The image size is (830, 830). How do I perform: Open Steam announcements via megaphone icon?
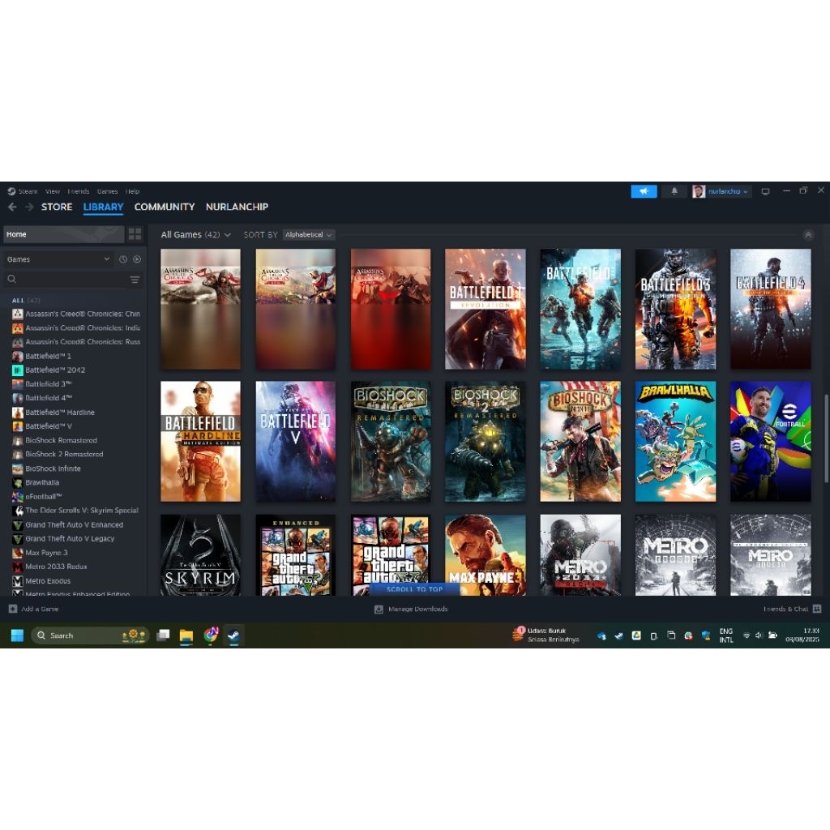pyautogui.click(x=644, y=191)
